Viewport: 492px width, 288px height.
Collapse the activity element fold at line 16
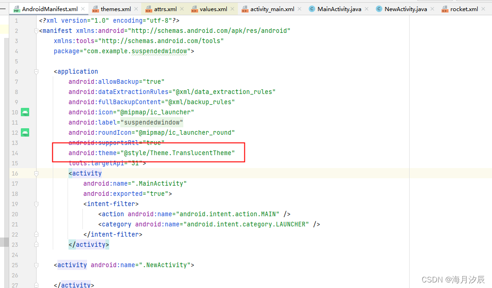point(37,173)
